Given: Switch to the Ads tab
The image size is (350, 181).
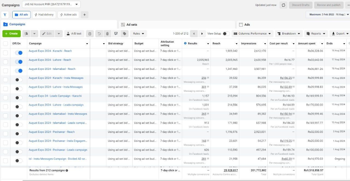Looking at the screenshot, I should [x=293, y=25].
